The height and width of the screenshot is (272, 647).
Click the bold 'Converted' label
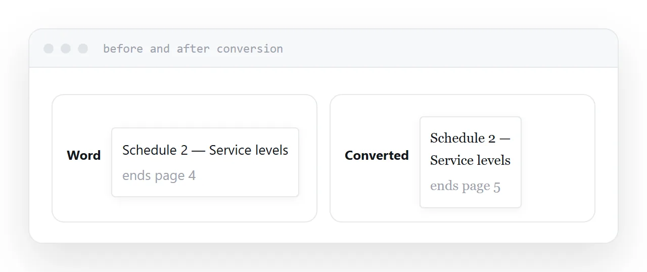pyautogui.click(x=377, y=155)
